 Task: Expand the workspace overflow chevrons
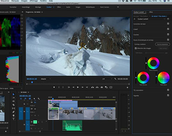[x=118, y=7]
